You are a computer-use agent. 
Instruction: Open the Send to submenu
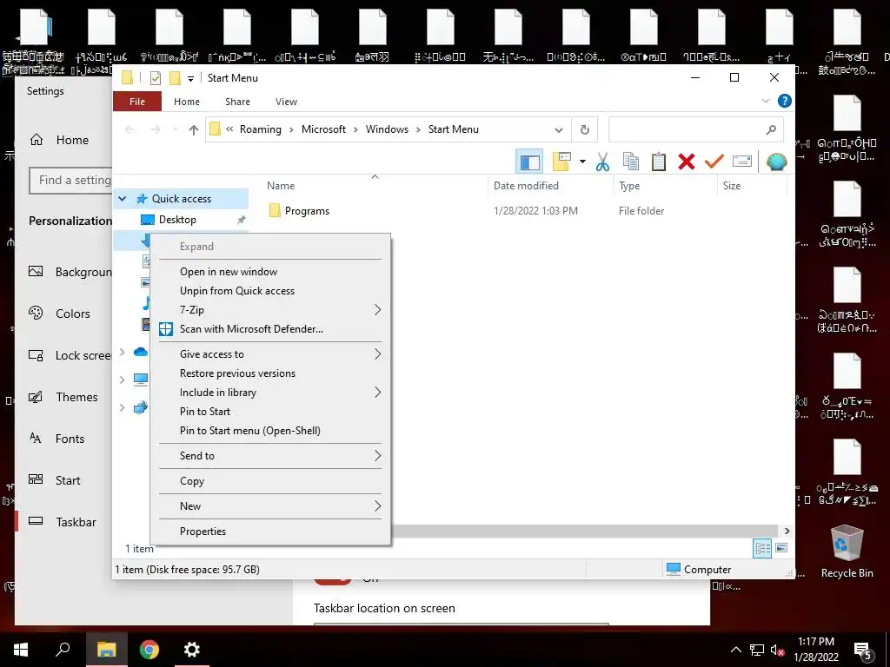tap(270, 455)
